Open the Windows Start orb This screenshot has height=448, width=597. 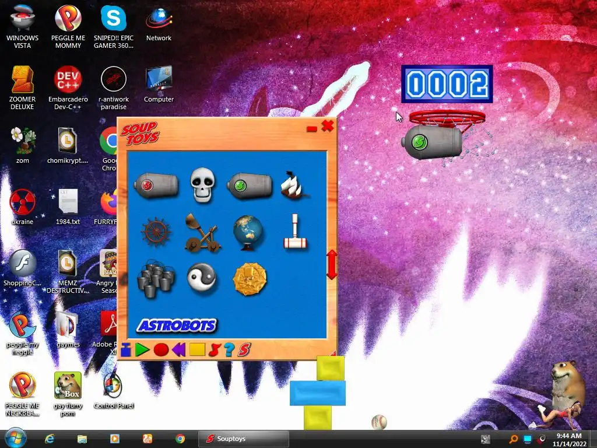(x=16, y=438)
